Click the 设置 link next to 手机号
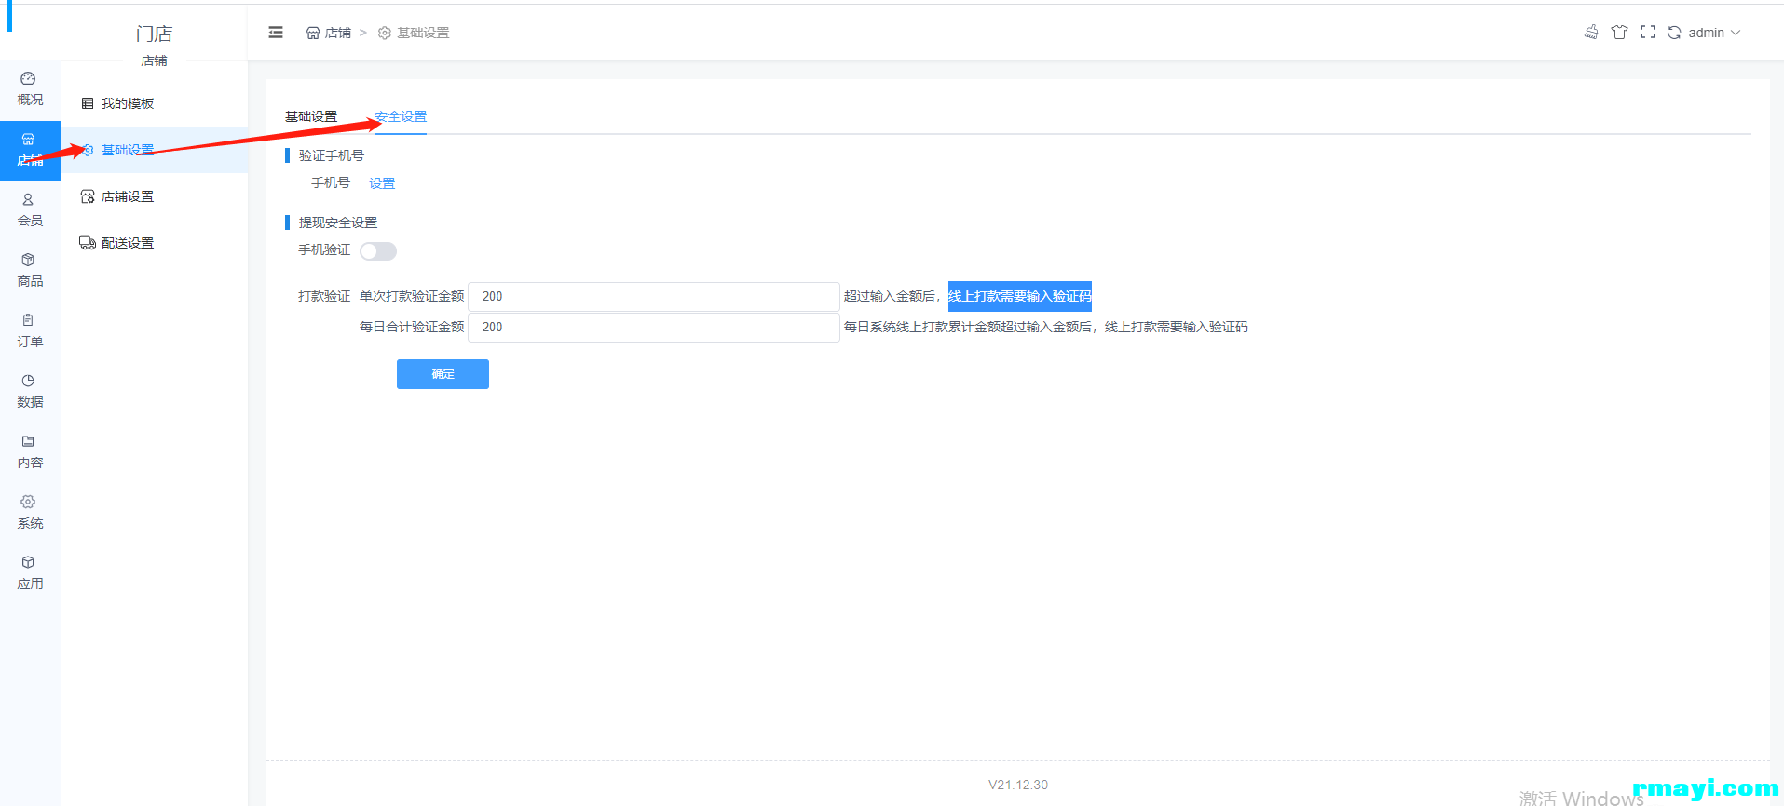This screenshot has width=1784, height=806. point(382,183)
